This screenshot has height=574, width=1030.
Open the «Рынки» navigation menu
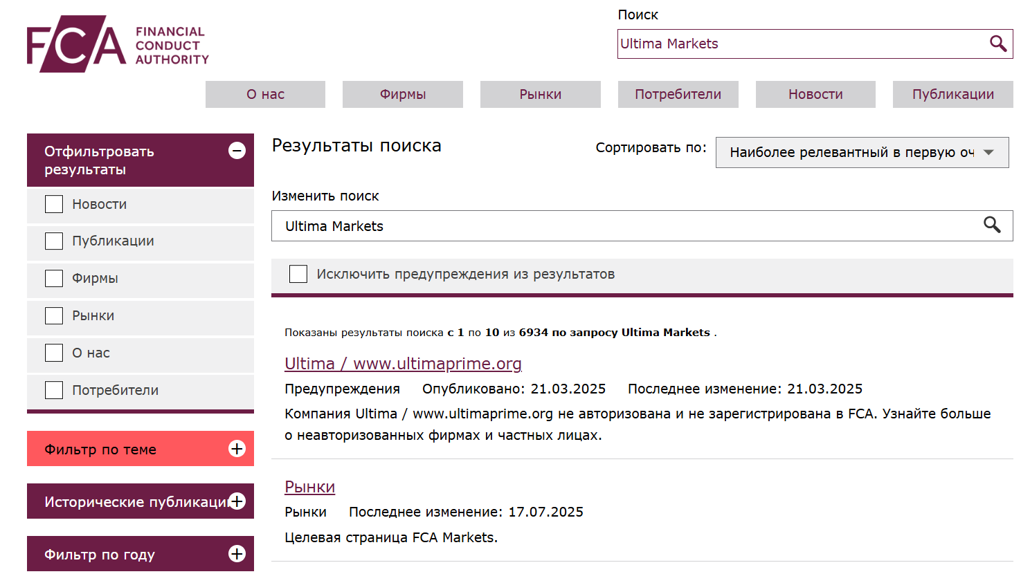540,94
